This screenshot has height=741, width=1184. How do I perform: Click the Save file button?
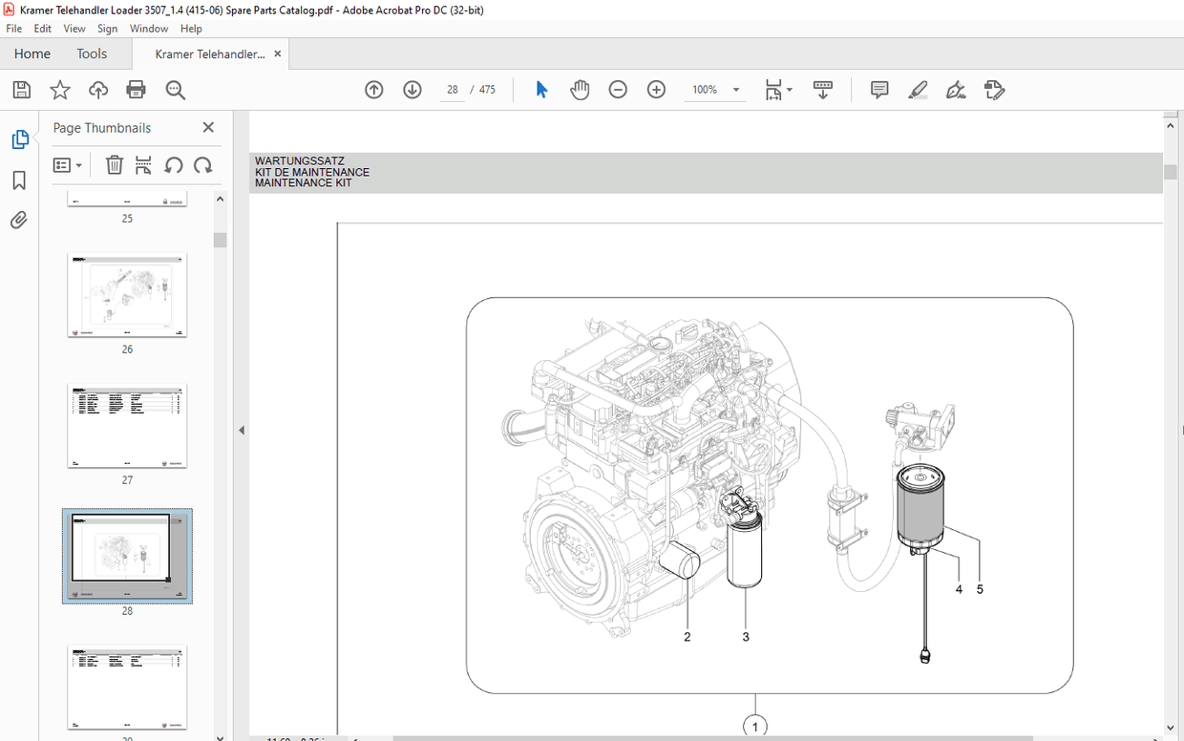(x=21, y=89)
